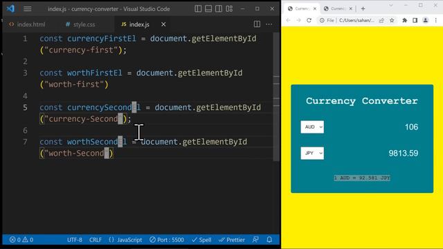
Task: Toggle Chrome side panel icon
Action: pos(415,20)
